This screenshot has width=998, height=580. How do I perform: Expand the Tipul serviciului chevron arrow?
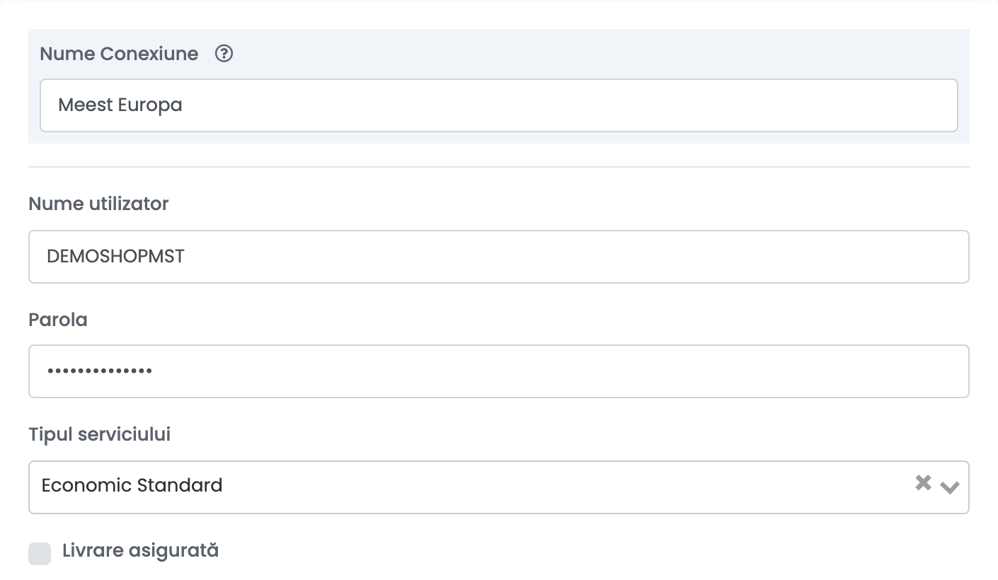pyautogui.click(x=950, y=487)
